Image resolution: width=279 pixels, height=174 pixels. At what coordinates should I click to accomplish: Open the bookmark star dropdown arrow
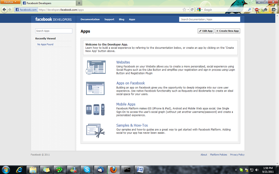coord(187,10)
